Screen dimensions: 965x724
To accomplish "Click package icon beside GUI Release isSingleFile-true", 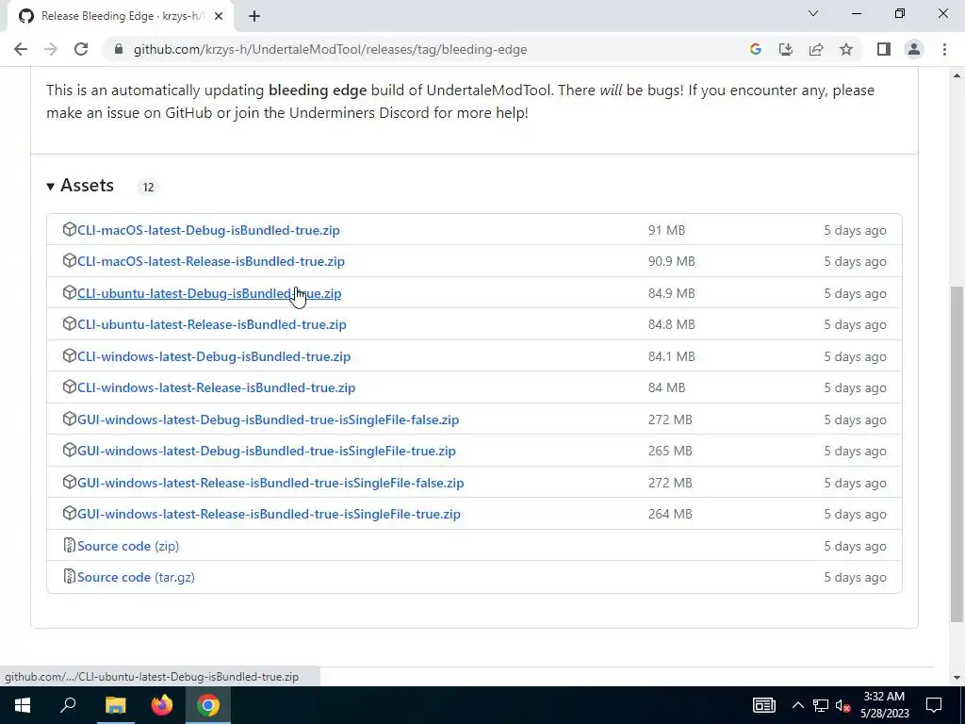I will point(69,514).
